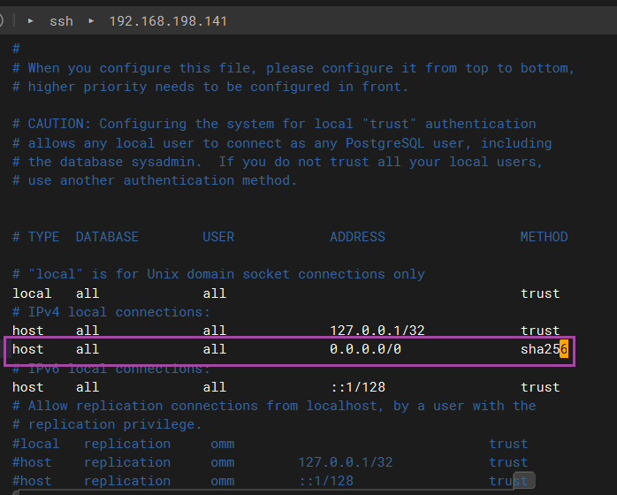Click the 'higher priority needs' comment line
The image size is (617, 495).
pos(210,87)
